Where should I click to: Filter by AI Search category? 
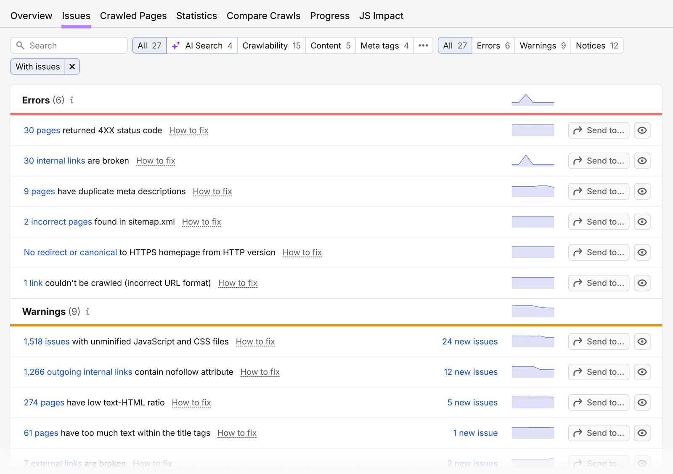point(202,45)
